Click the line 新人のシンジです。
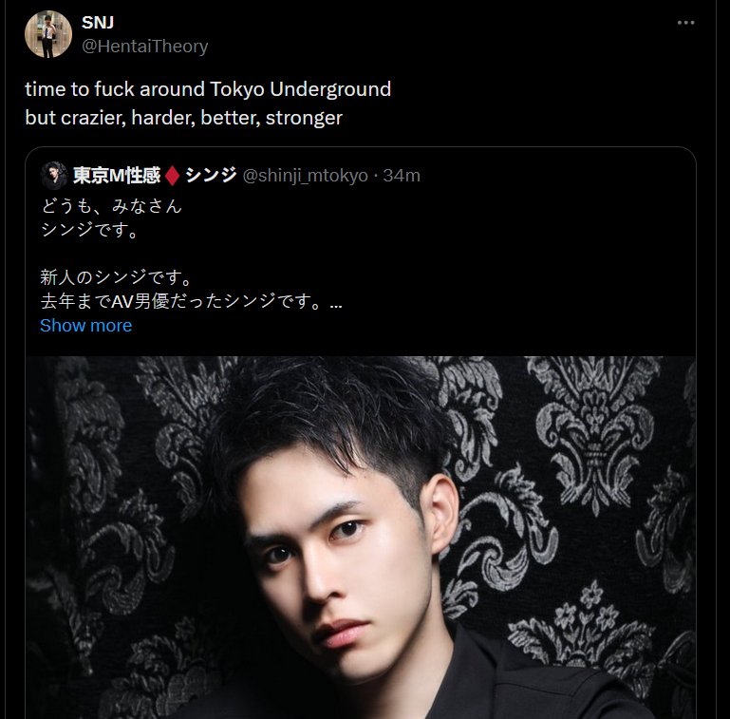Viewport: 730px width, 719px height. [117, 277]
